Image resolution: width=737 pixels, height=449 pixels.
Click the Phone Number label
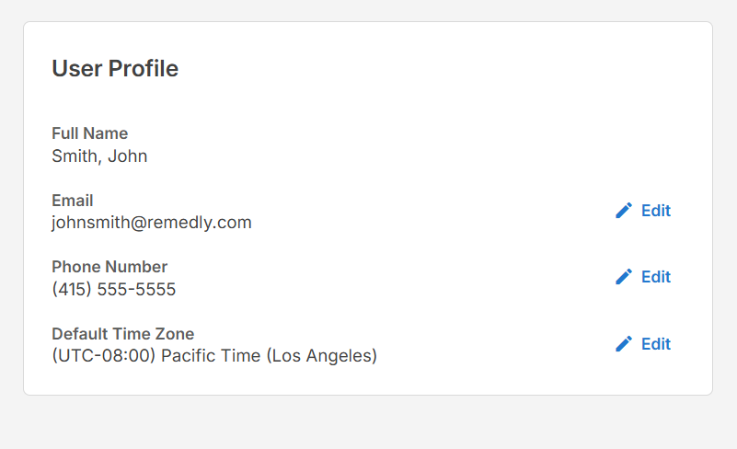109,267
